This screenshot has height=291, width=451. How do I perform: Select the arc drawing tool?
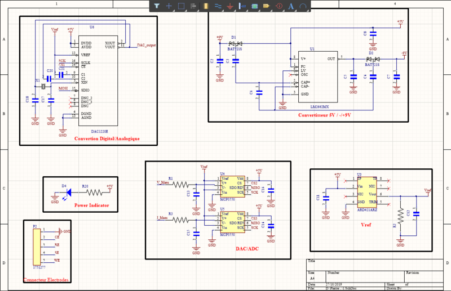click(303, 6)
